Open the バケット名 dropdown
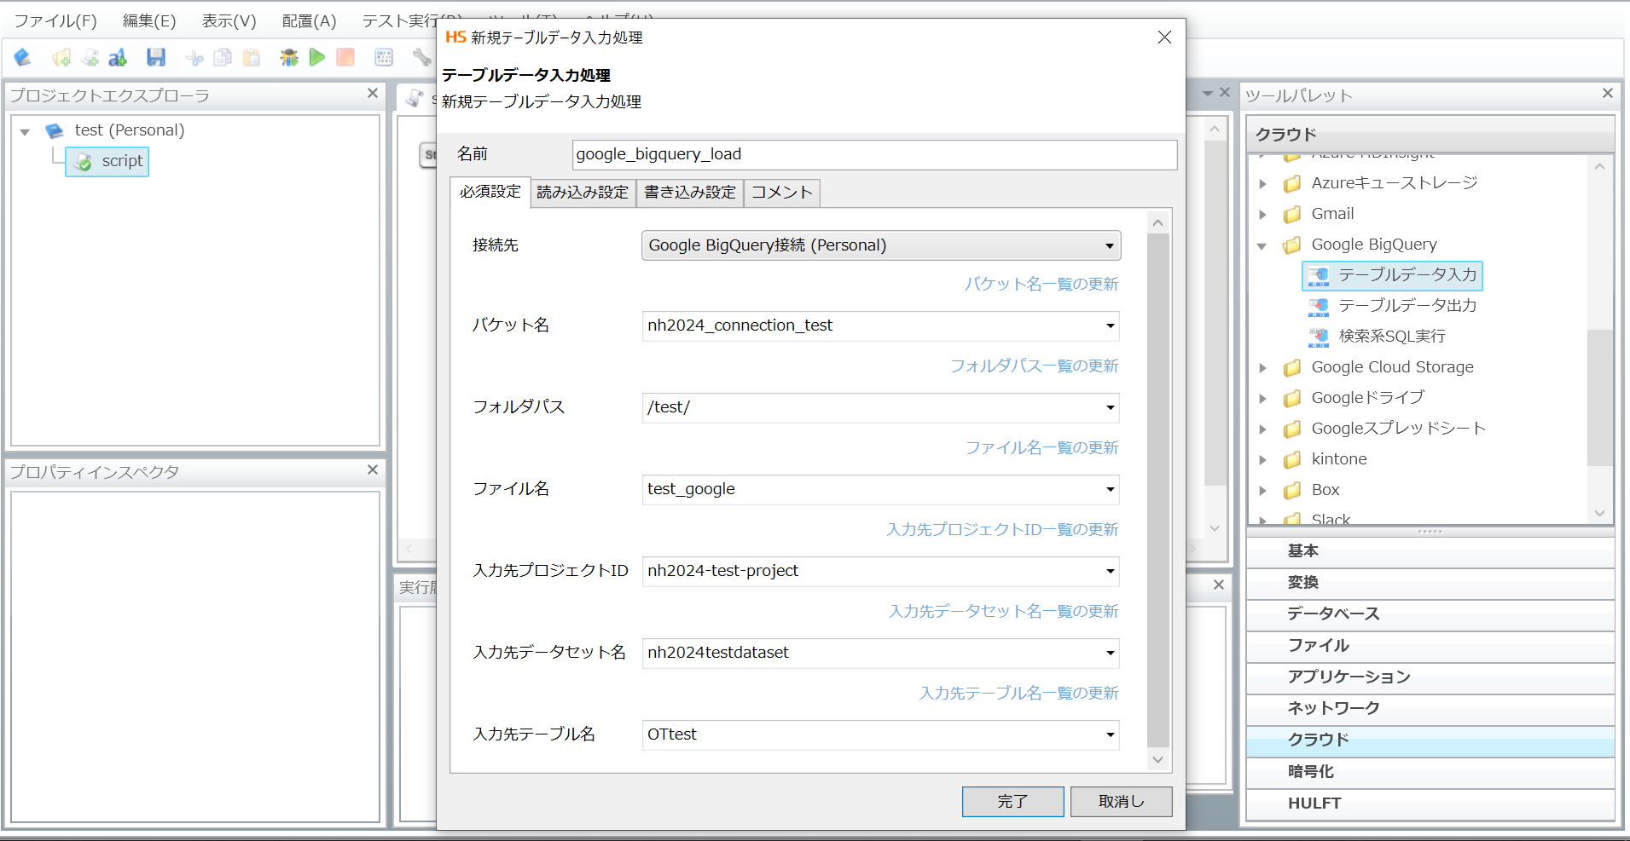 1110,326
